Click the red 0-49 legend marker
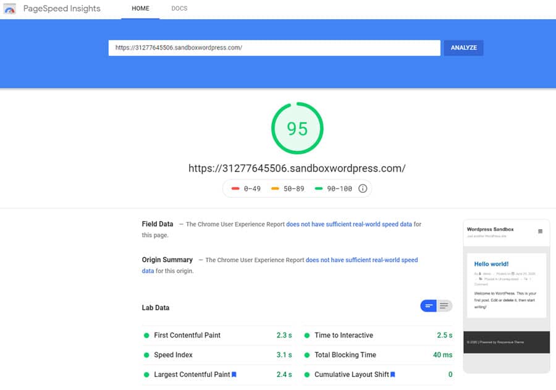This screenshot has width=556, height=390. [x=235, y=189]
